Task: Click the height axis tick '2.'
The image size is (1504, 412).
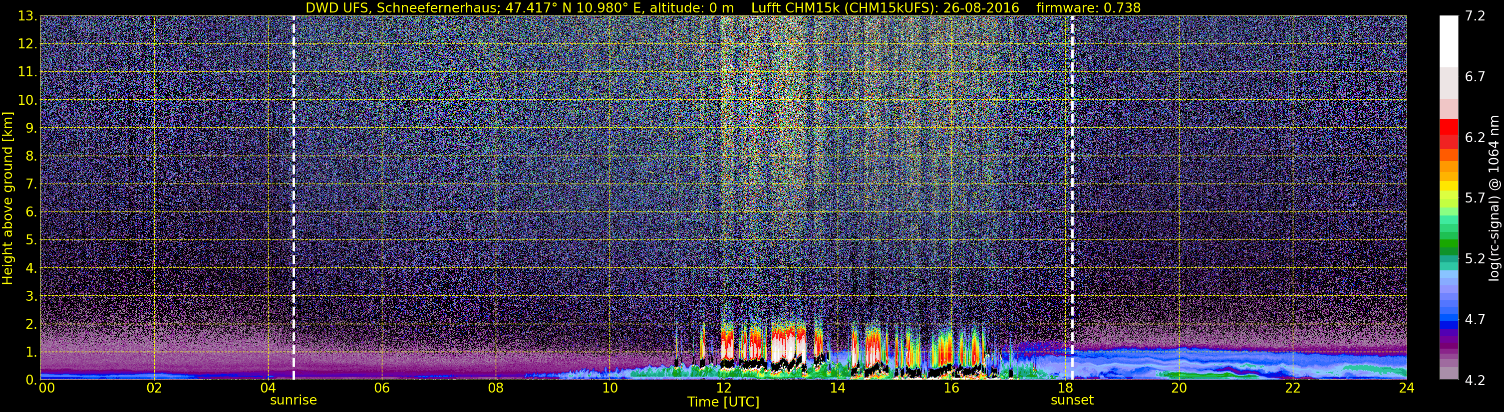Action: click(31, 325)
